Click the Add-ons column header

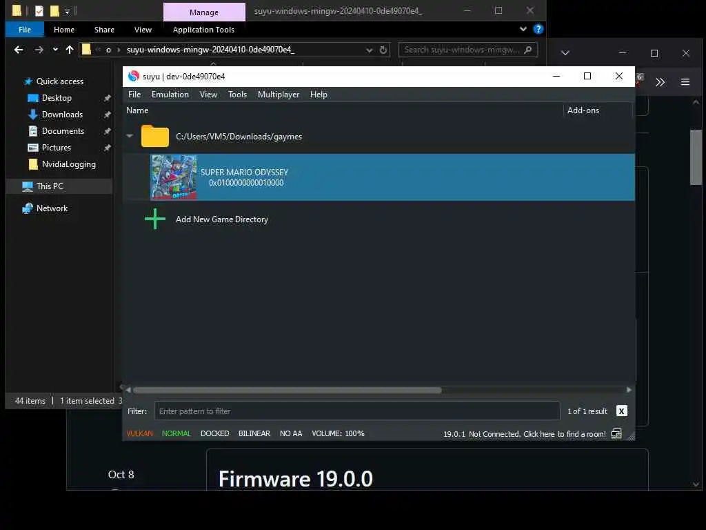(583, 110)
